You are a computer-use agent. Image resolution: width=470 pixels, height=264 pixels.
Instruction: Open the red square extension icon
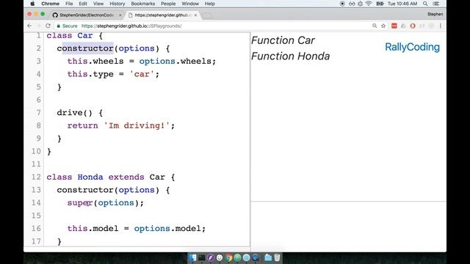(x=394, y=26)
